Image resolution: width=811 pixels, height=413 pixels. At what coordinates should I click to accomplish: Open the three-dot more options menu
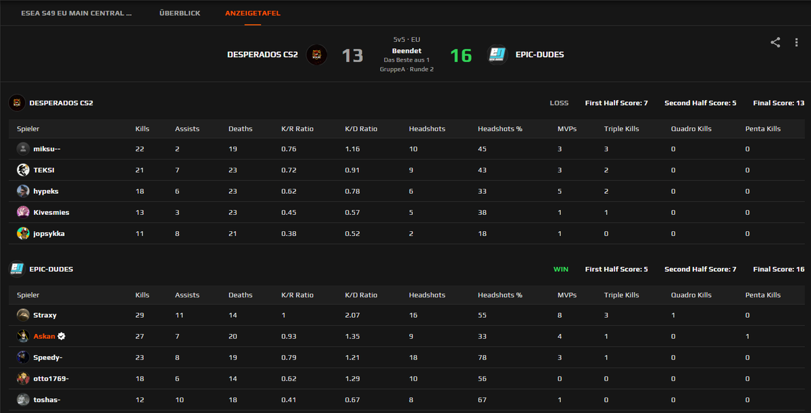pos(795,42)
